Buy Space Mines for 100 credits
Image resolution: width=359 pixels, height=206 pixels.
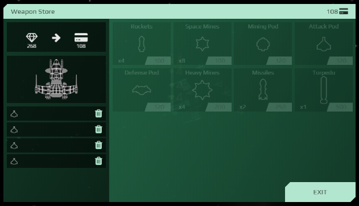click(218, 61)
